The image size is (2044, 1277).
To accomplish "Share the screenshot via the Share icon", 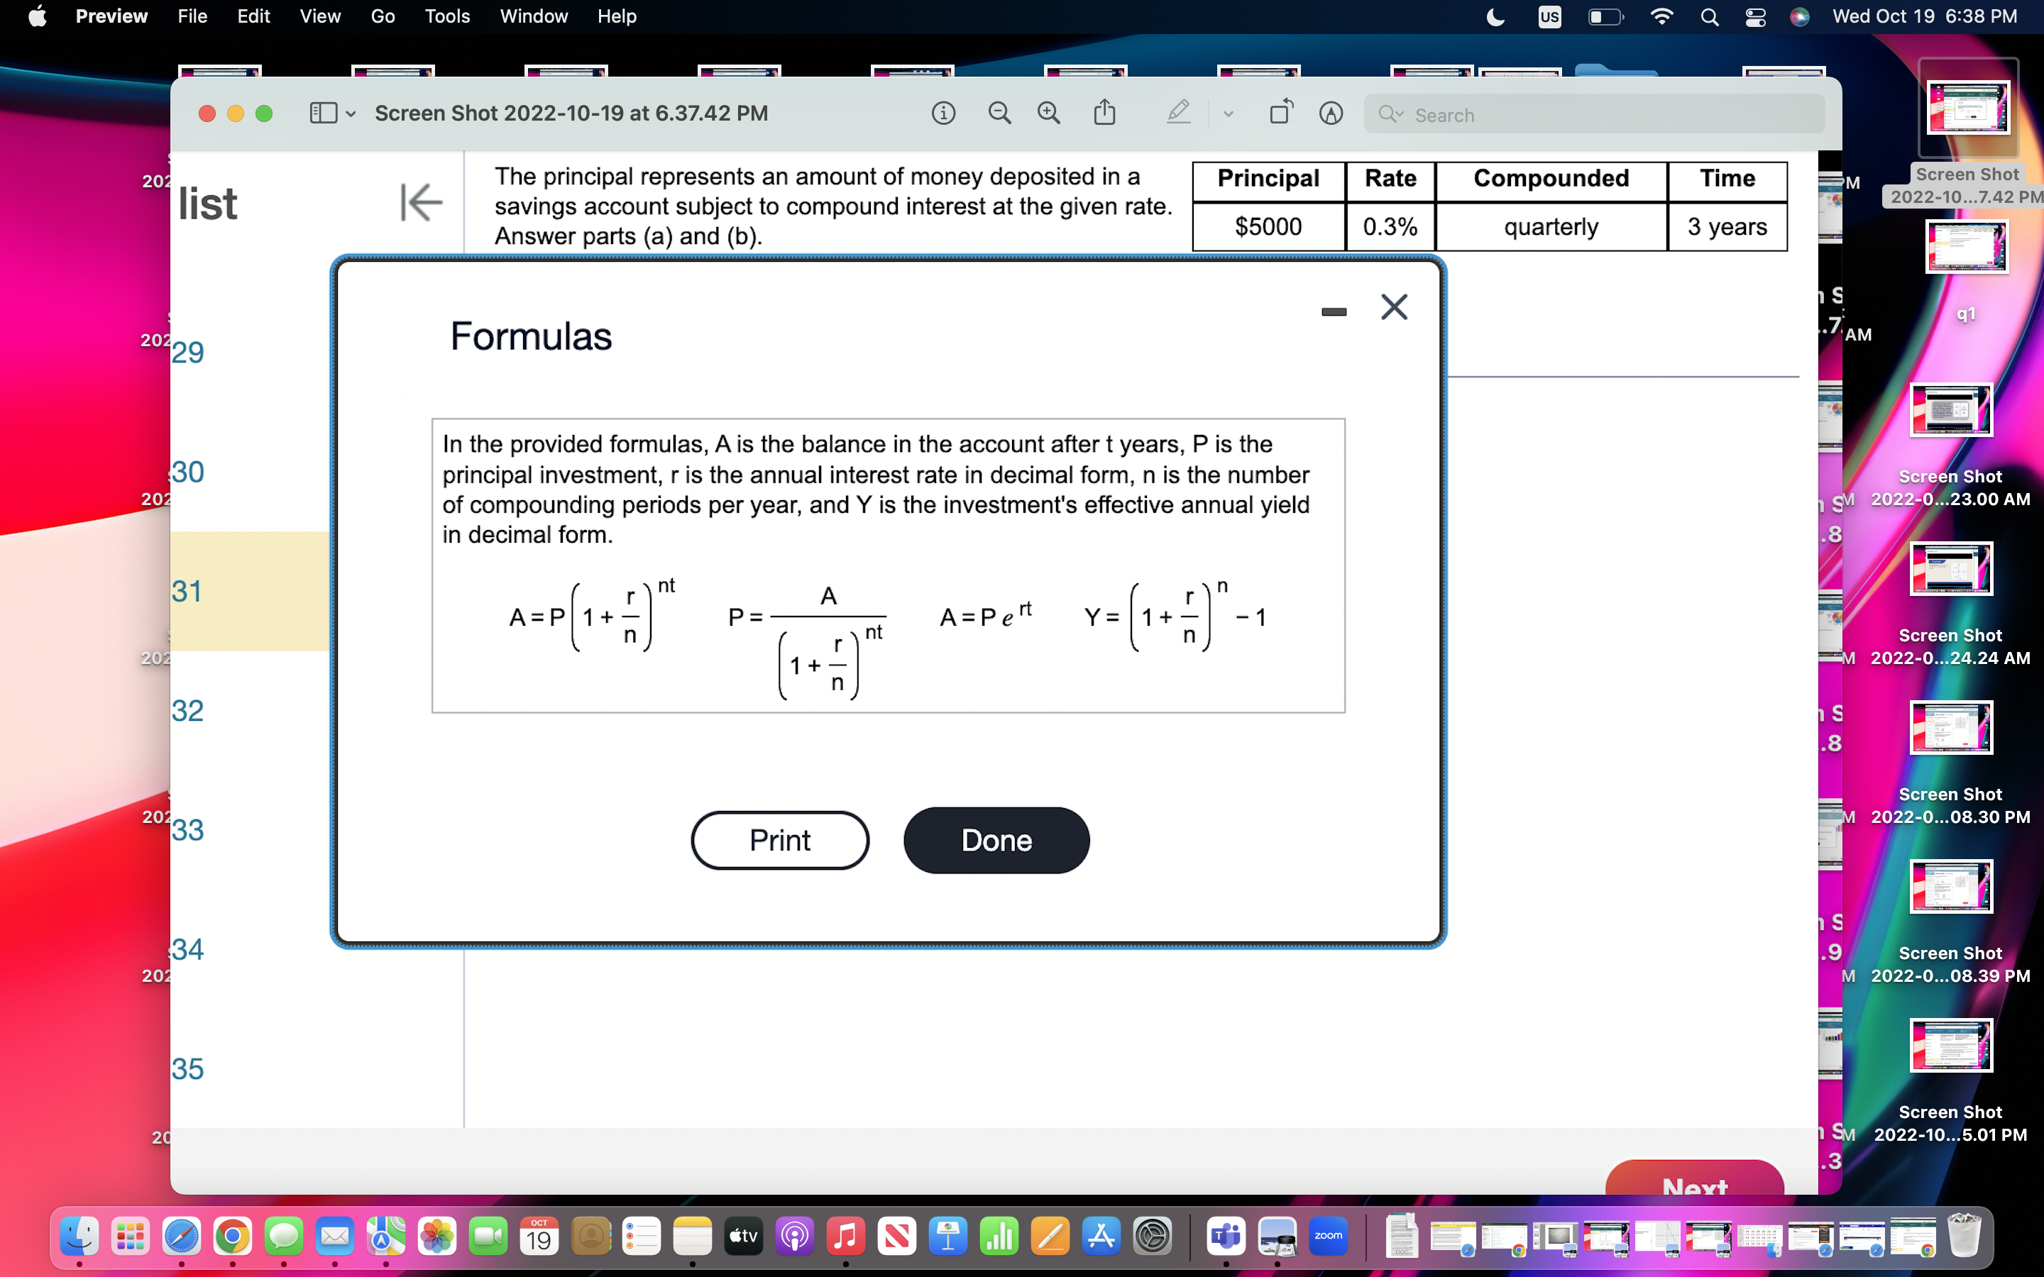I will 1105,112.
